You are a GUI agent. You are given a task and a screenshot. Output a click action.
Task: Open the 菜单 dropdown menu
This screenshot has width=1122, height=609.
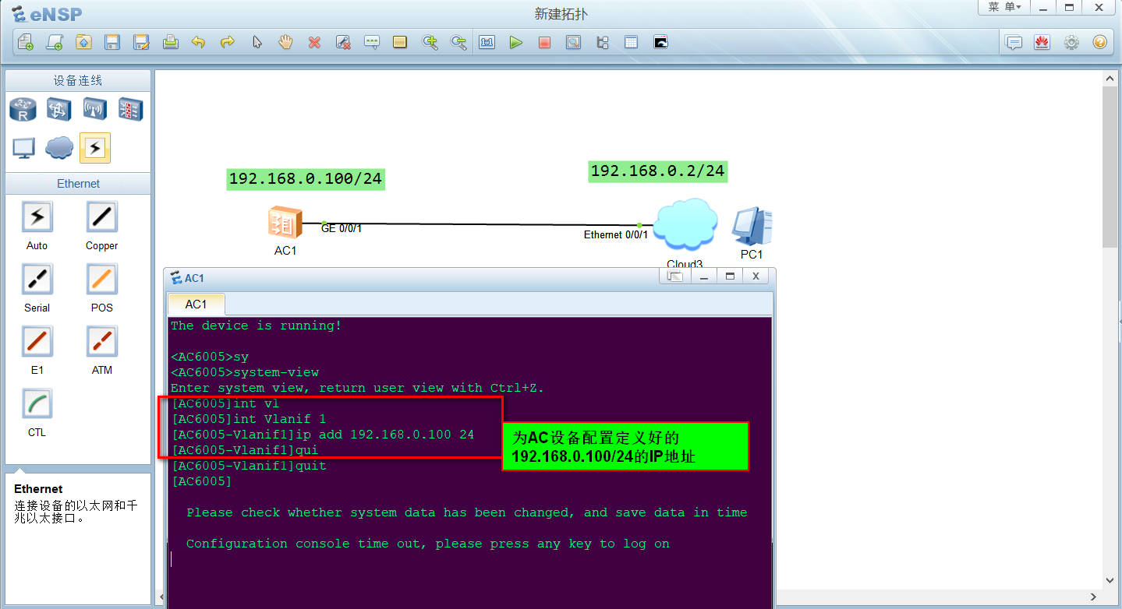1003,7
